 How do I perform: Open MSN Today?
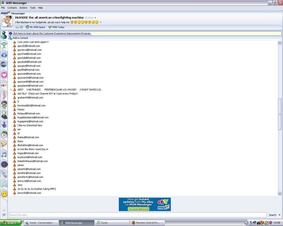point(56,27)
